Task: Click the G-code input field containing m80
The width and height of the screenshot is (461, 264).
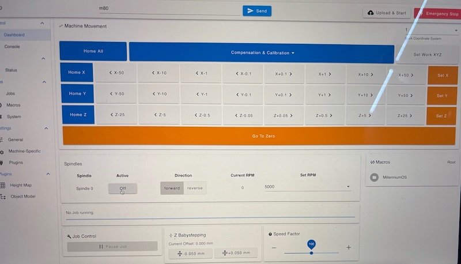Action: [169, 9]
